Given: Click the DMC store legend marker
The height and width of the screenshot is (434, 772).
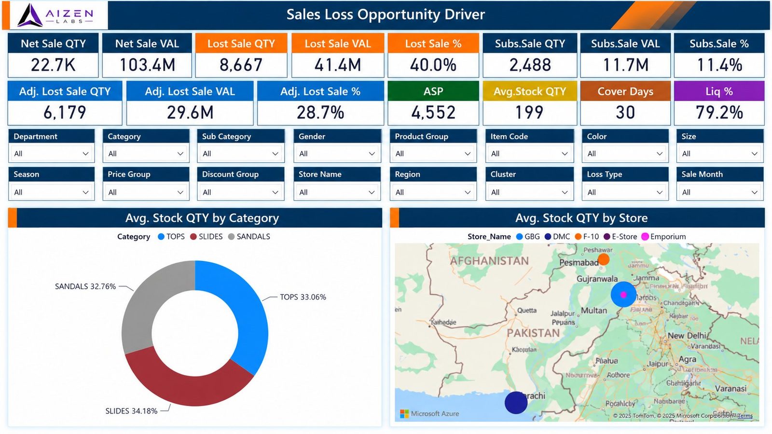Looking at the screenshot, I should click(548, 237).
